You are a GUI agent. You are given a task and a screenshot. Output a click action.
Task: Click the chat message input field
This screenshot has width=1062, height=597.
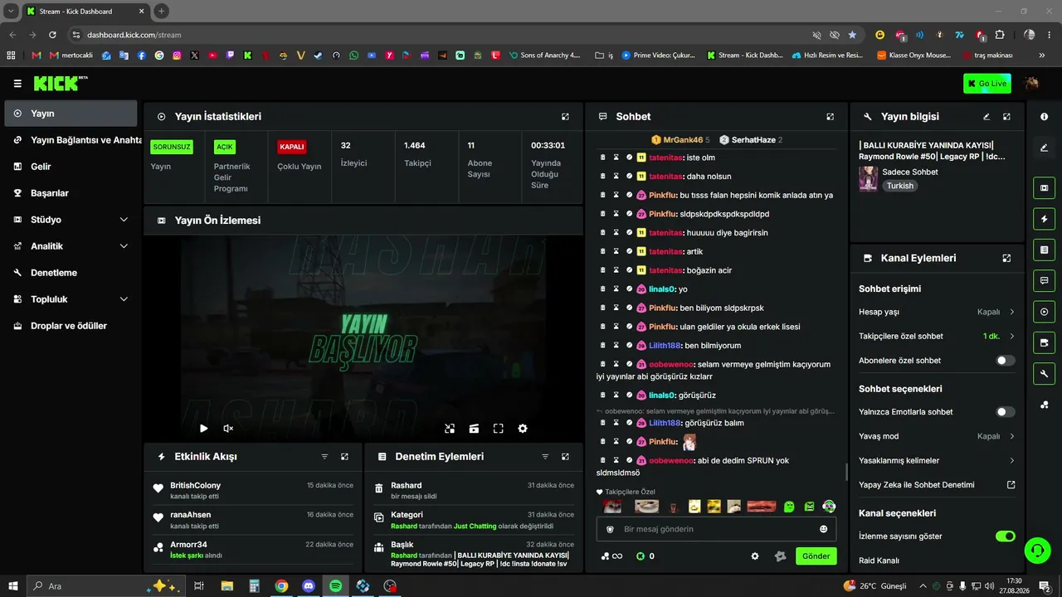pyautogui.click(x=716, y=529)
